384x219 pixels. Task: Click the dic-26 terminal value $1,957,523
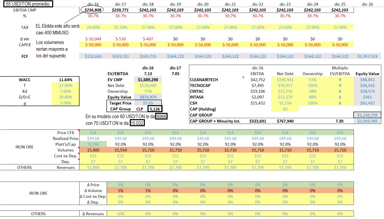tap(367, 56)
